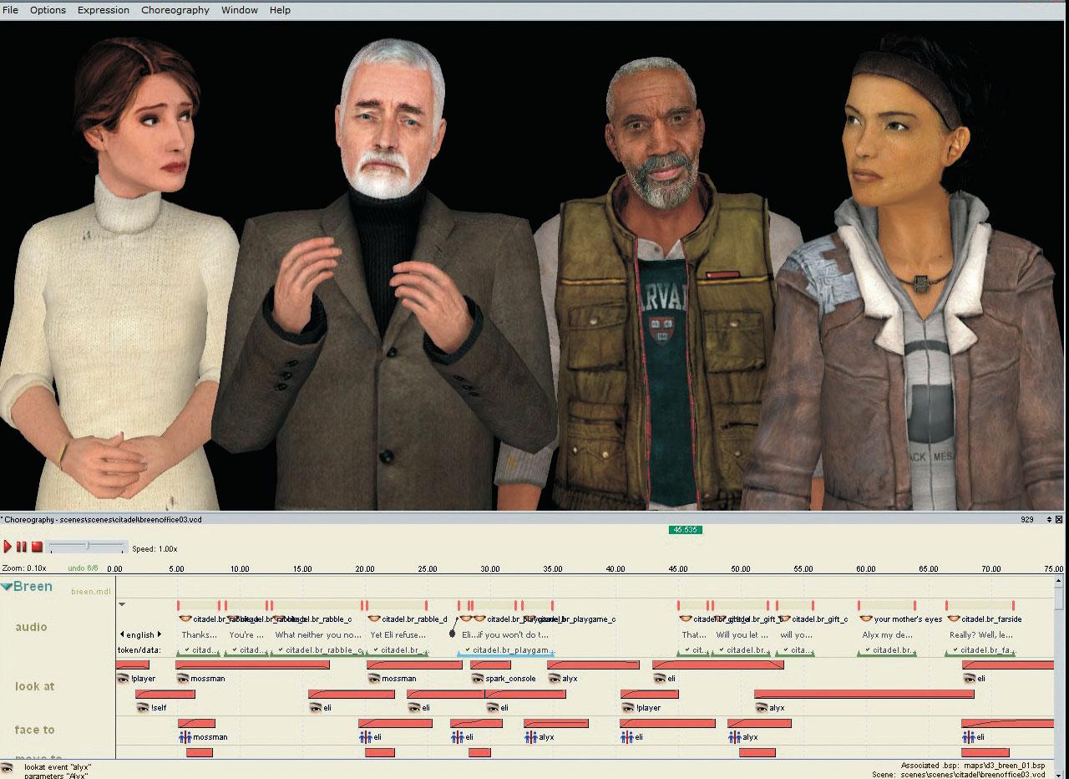Click caption text 'Really? Well, le…'
Screen dimensions: 1069x779
pyautogui.click(x=981, y=635)
